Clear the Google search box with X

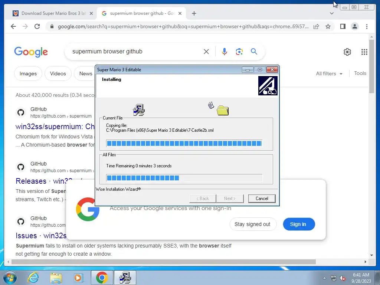pyautogui.click(x=206, y=52)
